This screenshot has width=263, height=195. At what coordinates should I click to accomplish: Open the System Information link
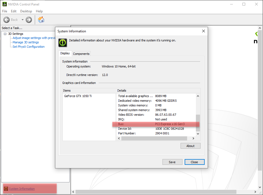click(x=22, y=189)
